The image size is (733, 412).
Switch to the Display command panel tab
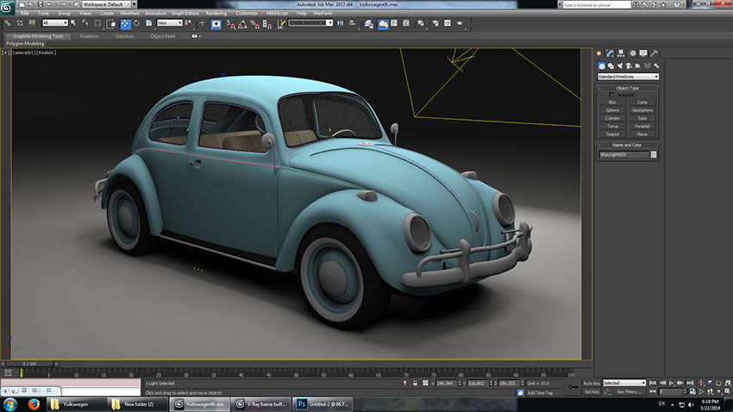point(643,53)
